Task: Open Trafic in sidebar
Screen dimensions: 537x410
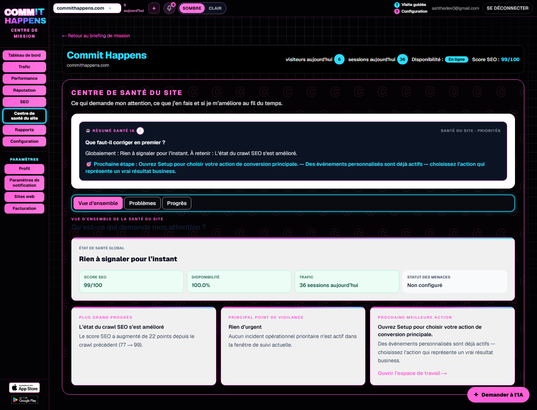Action: point(24,67)
